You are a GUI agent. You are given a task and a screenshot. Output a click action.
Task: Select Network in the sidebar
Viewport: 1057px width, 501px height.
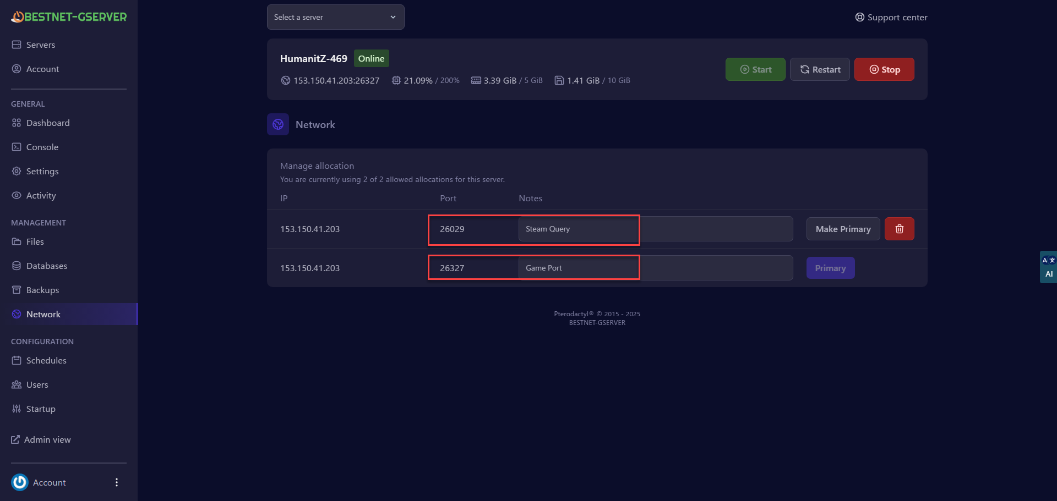point(68,314)
